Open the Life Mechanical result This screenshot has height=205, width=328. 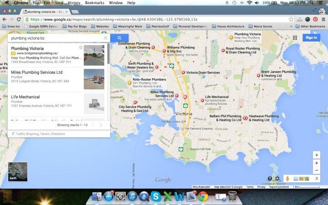26,97
